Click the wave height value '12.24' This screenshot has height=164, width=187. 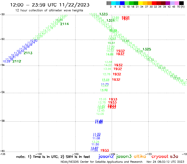(96, 142)
